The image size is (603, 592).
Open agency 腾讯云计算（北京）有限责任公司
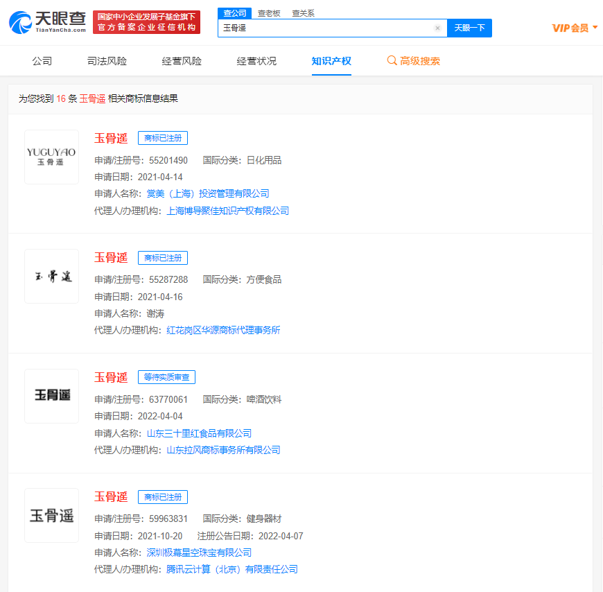[x=232, y=569]
